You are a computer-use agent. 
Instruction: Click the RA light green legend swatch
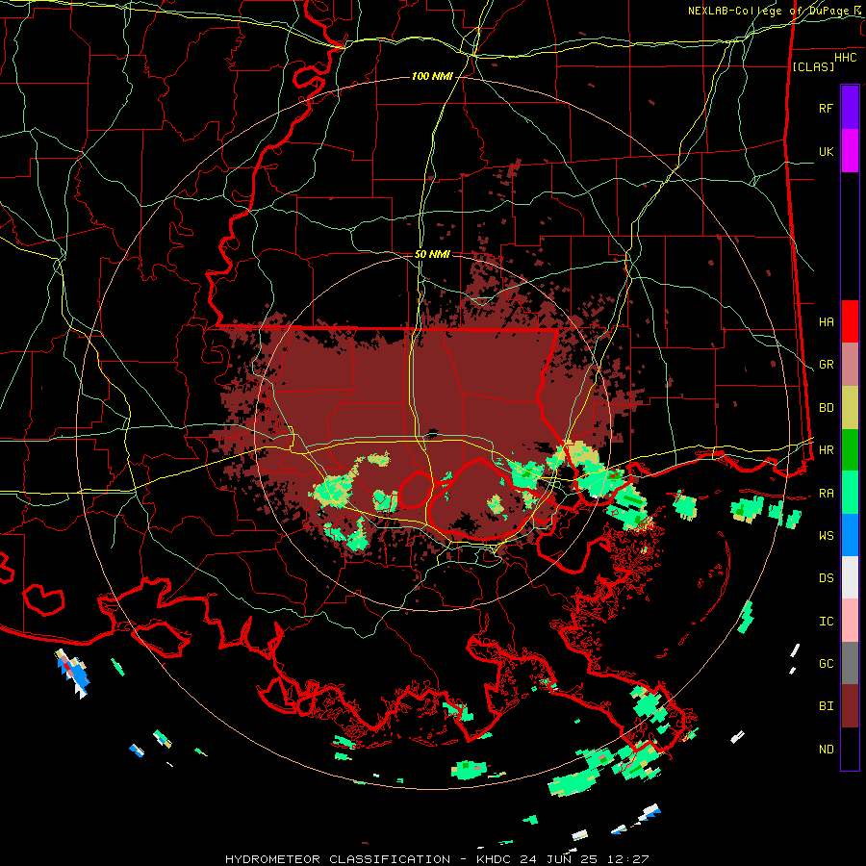(850, 492)
